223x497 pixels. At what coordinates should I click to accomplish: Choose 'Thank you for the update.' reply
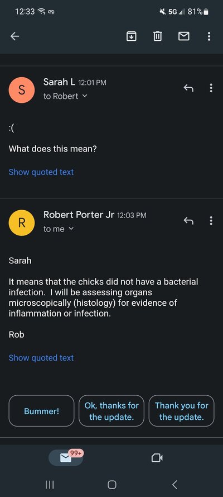[182, 411]
